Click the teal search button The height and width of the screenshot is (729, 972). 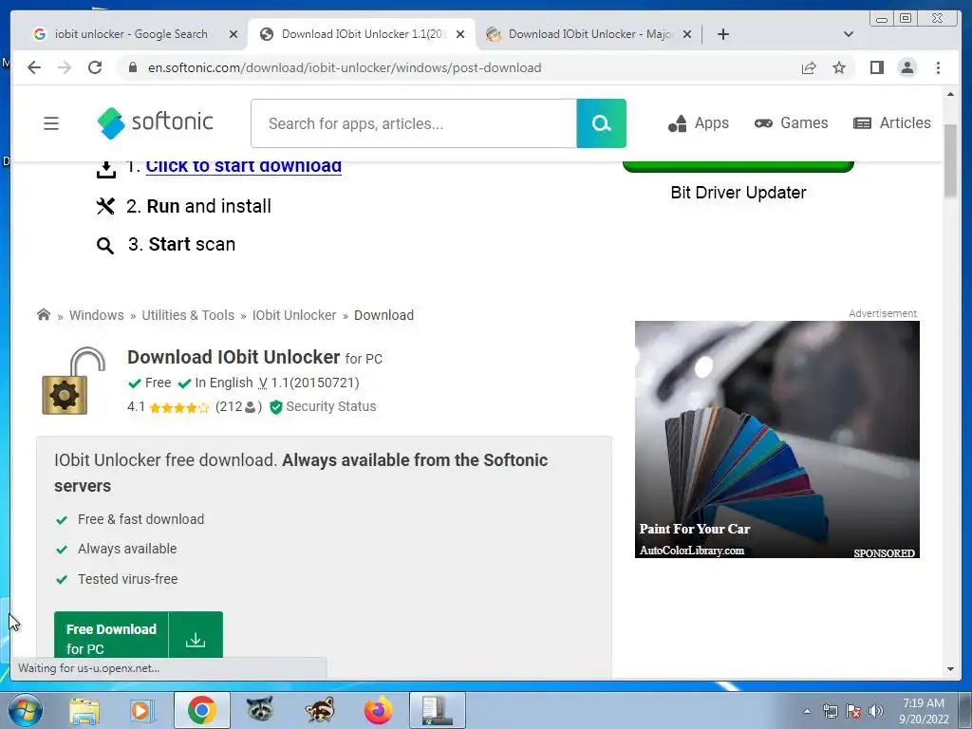click(601, 123)
